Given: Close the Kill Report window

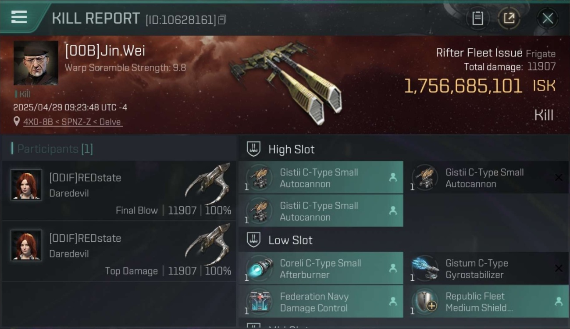Looking at the screenshot, I should tap(548, 18).
